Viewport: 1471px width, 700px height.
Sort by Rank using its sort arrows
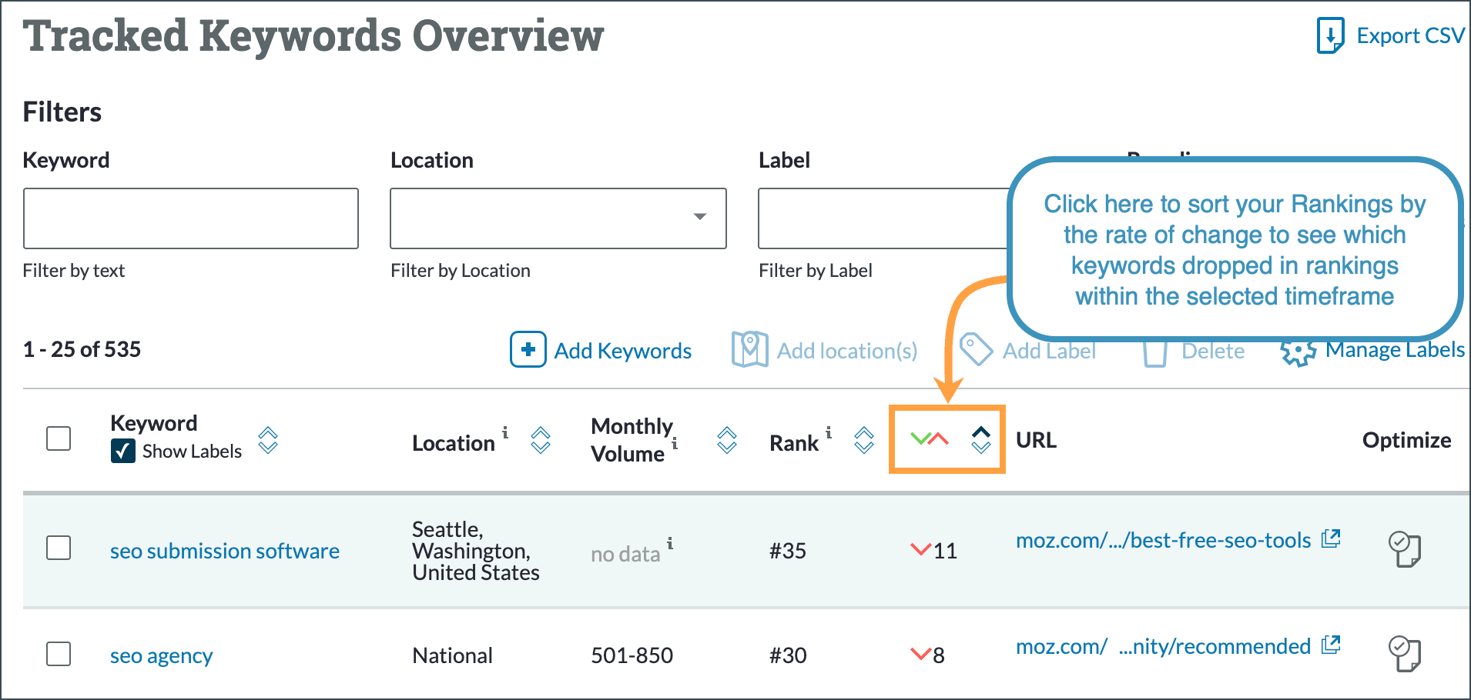pos(864,440)
